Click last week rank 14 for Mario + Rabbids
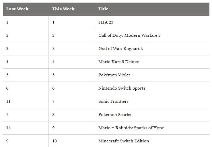212x147 pixels. click(8, 128)
